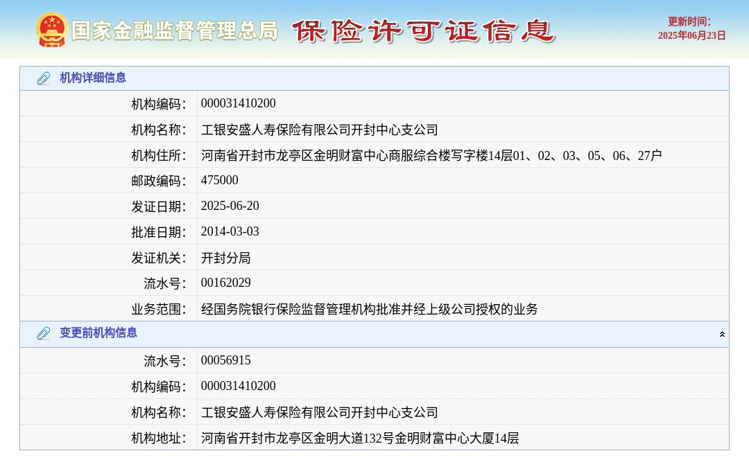Click issue date 2025-06-20
Screen dimensions: 749x460
[230, 206]
